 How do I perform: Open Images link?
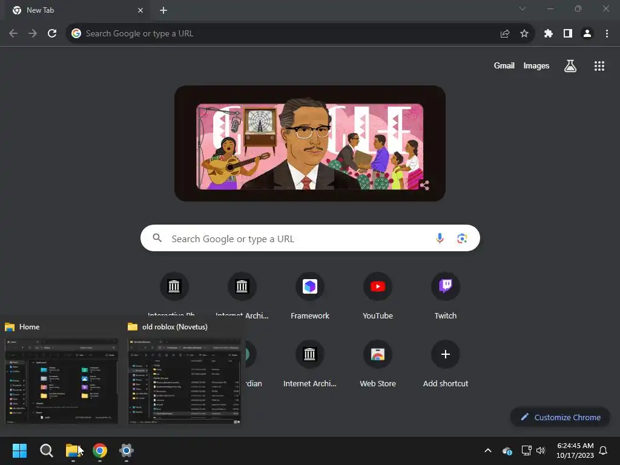pyautogui.click(x=536, y=65)
